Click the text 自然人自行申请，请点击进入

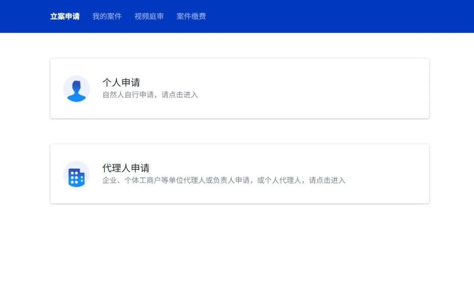click(x=150, y=94)
